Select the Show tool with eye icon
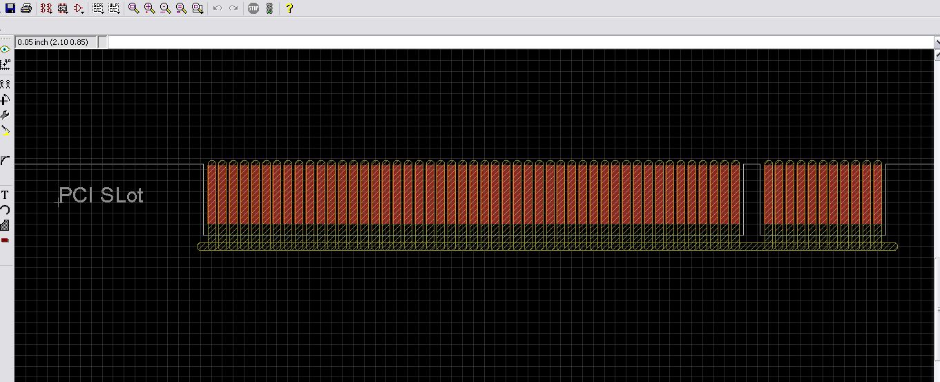Viewport: 940px width, 382px height. 6,50
